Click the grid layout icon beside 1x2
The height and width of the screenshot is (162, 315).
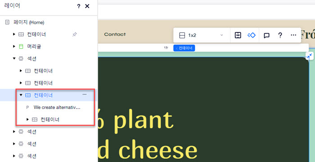coord(182,36)
